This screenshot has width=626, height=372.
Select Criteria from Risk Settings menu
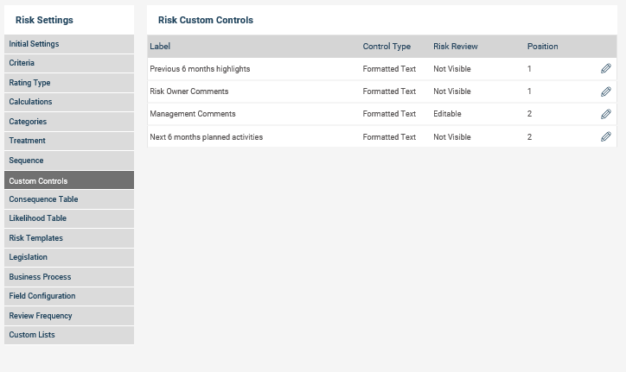click(x=69, y=63)
